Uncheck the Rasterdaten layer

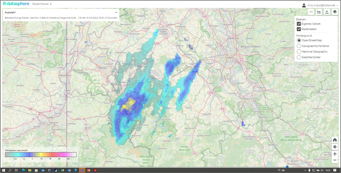pos(299,29)
